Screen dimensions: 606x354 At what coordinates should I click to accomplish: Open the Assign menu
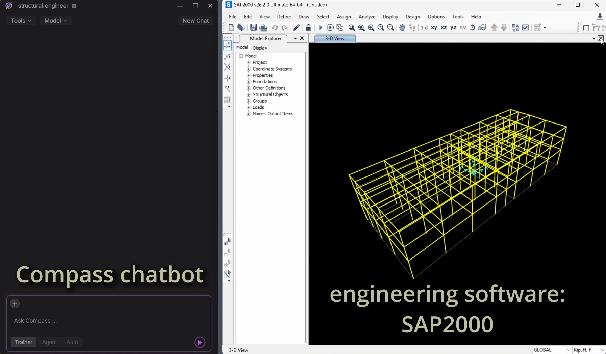pyautogui.click(x=344, y=17)
